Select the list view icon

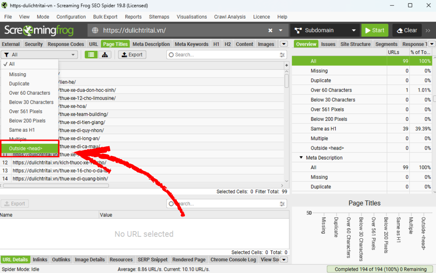pyautogui.click(x=91, y=54)
